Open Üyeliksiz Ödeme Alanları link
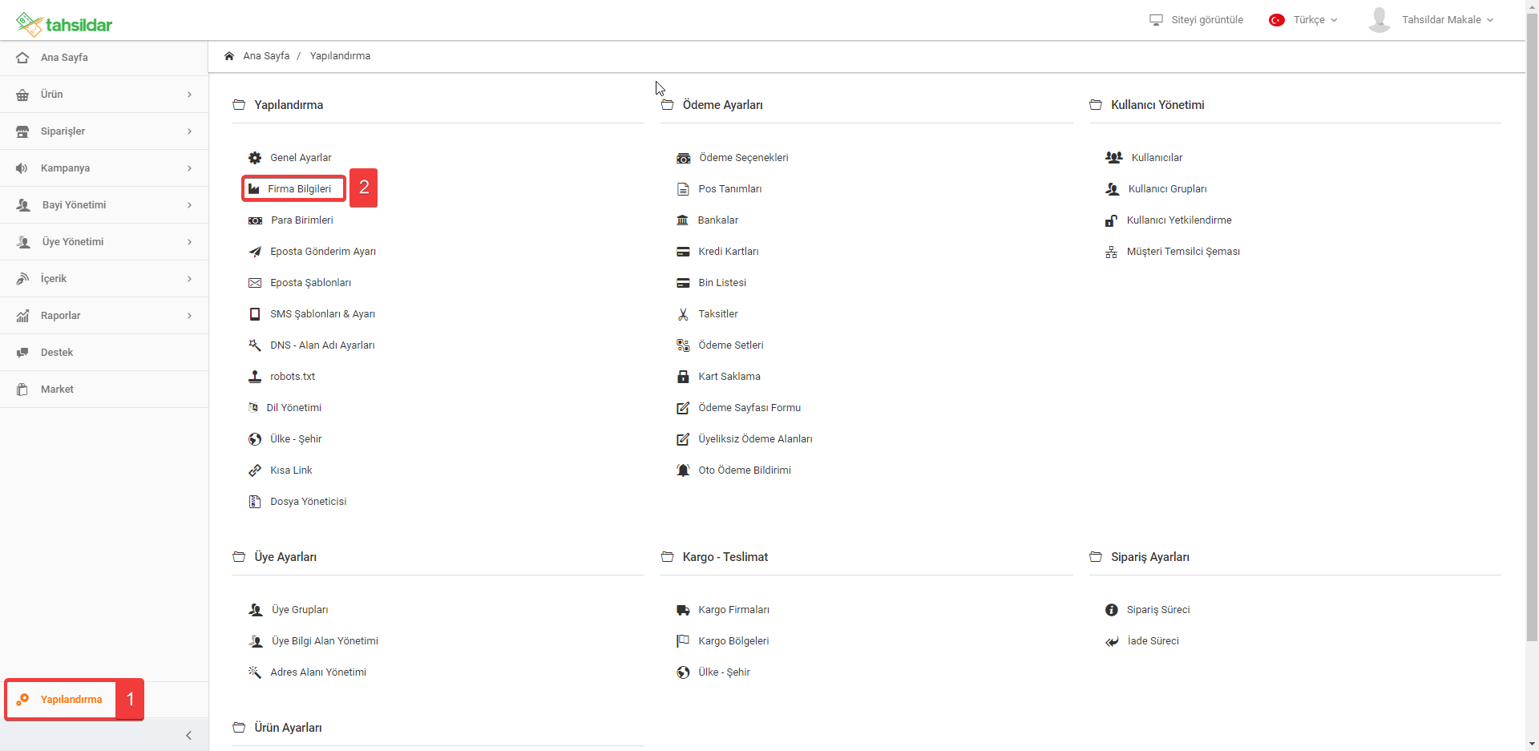 pyautogui.click(x=755, y=439)
